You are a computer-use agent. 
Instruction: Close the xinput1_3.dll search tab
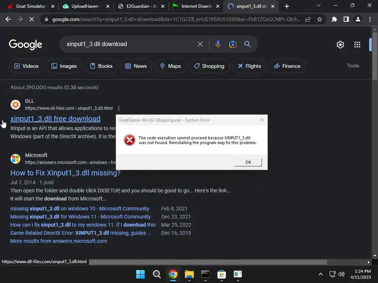[x=273, y=7]
